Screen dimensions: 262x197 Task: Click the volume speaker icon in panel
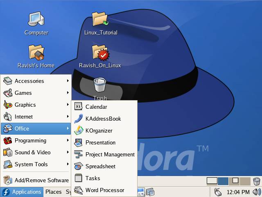[257, 192]
